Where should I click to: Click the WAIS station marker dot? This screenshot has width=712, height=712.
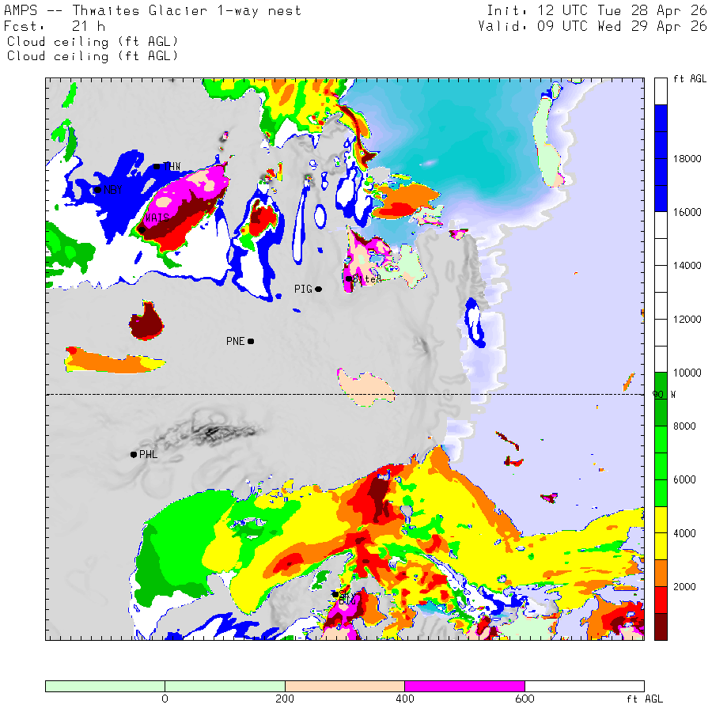(142, 230)
